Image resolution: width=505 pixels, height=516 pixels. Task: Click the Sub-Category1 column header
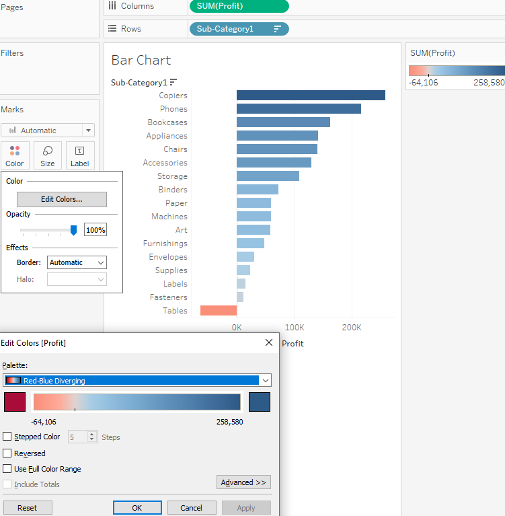pos(139,82)
